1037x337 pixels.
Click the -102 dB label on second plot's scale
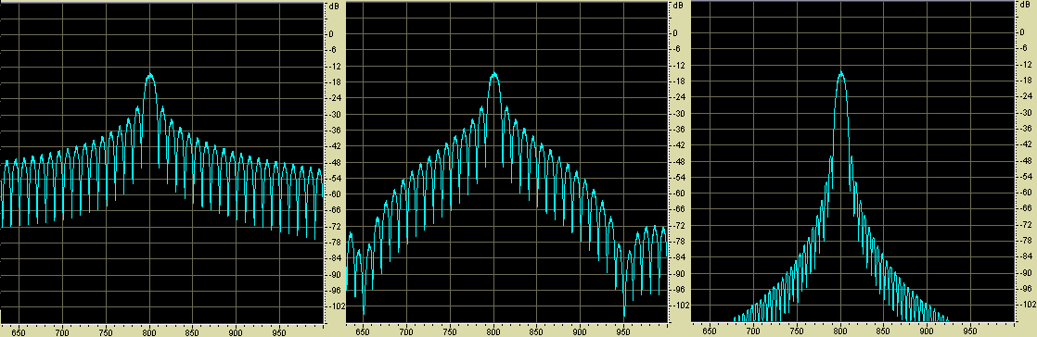coord(679,306)
